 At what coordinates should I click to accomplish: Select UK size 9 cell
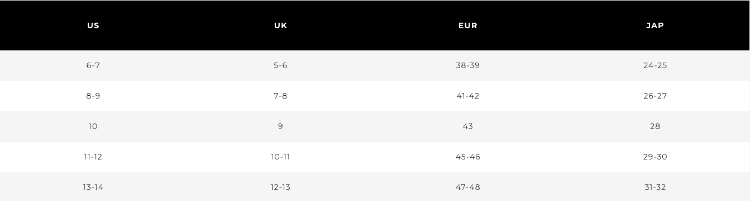point(280,126)
